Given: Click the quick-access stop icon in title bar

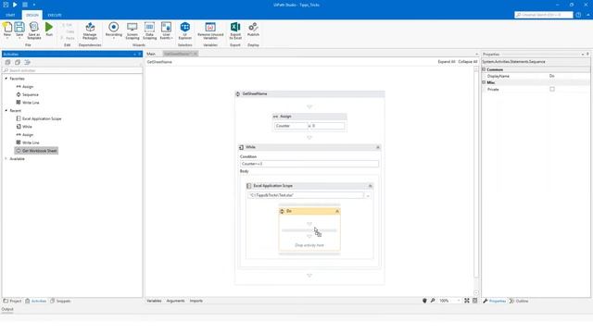Looking at the screenshot, I should point(25,5).
